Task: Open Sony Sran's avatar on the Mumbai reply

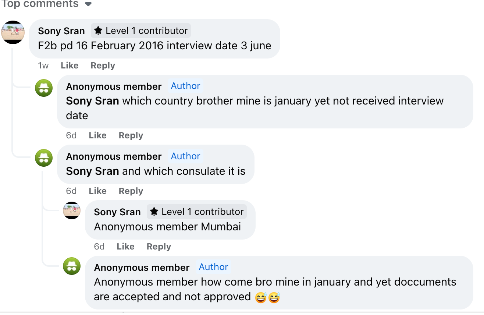Action: (x=72, y=210)
